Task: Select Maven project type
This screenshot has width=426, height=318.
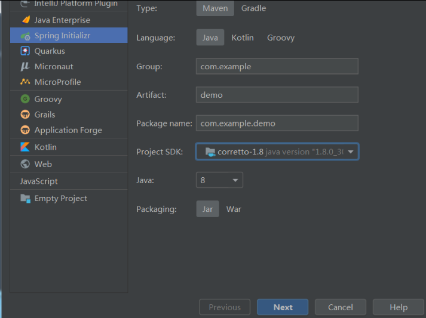Action: click(x=215, y=8)
